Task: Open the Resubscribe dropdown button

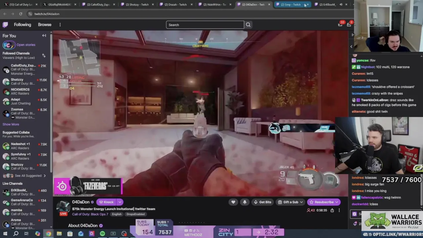Action: pyautogui.click(x=324, y=202)
